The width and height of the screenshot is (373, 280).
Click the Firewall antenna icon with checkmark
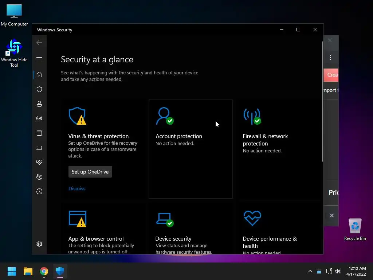[x=252, y=116]
